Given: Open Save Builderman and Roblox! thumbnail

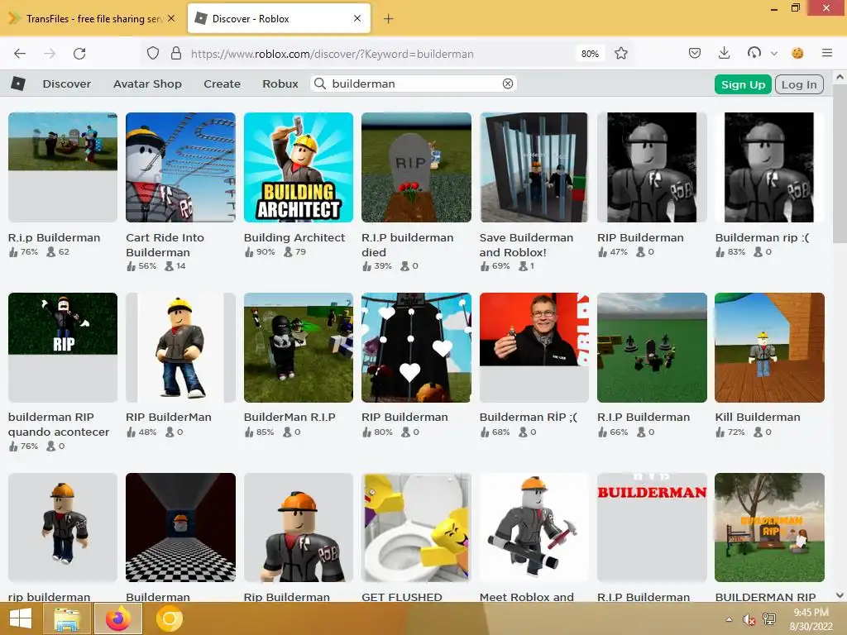Looking at the screenshot, I should (x=534, y=167).
